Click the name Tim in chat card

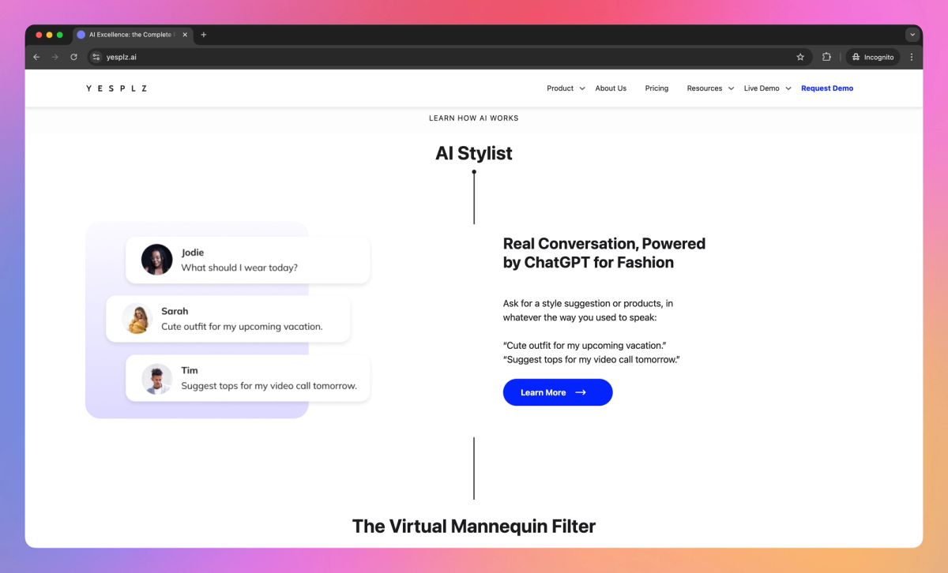(x=190, y=370)
